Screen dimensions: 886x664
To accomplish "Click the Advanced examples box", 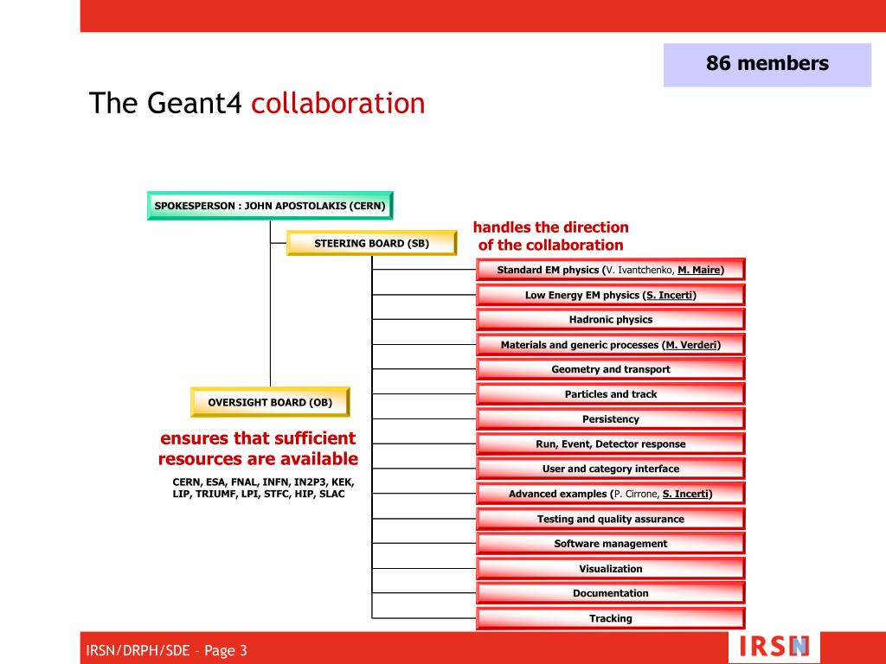I will 611,494.
